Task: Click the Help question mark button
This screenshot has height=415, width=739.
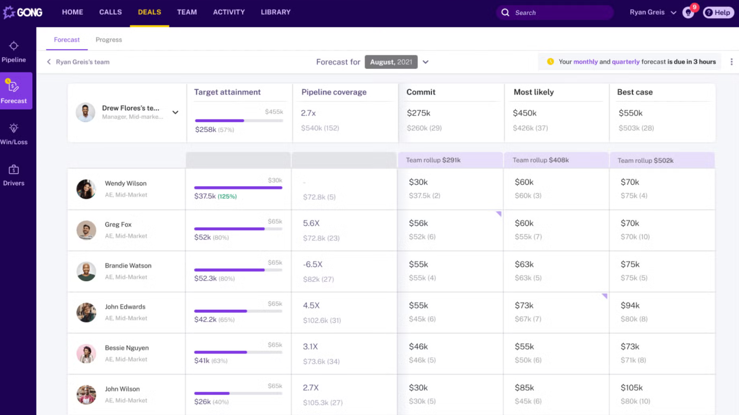Action: [x=718, y=13]
